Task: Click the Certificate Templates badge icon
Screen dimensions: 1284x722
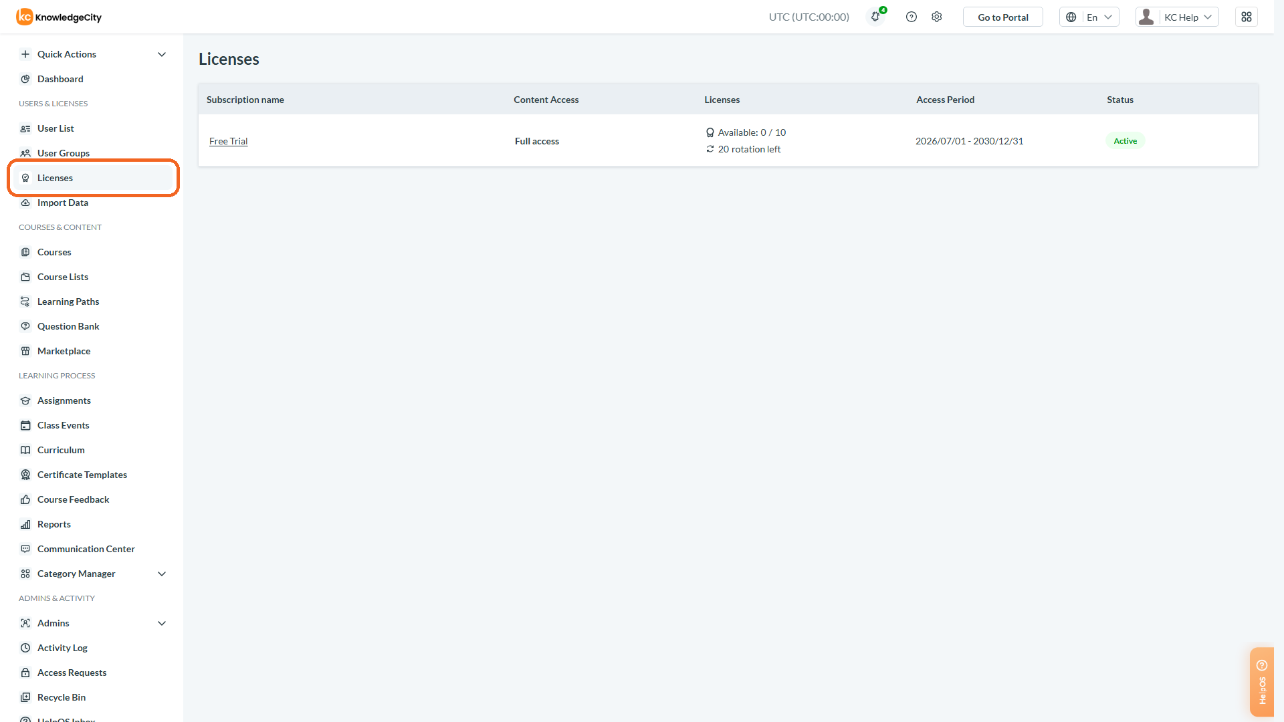Action: pos(25,475)
